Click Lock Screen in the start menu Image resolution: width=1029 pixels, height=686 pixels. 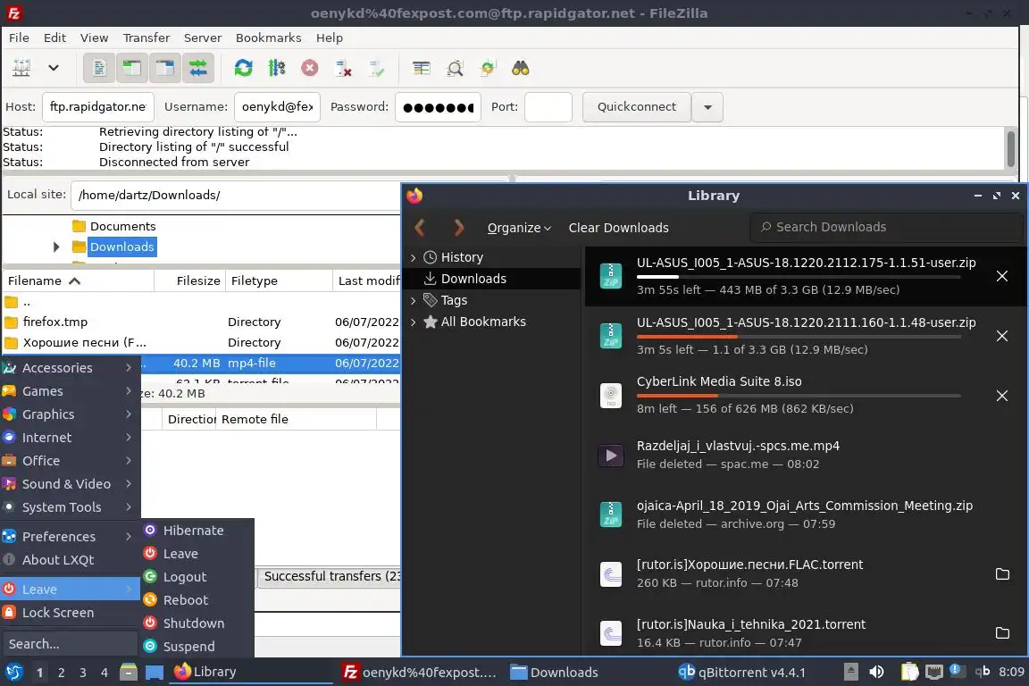[70, 613]
